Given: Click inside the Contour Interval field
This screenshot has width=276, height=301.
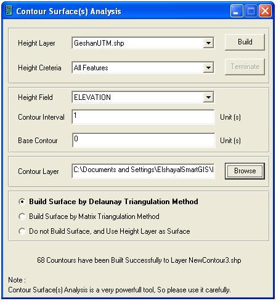Looking at the screenshot, I should pyautogui.click(x=143, y=117).
